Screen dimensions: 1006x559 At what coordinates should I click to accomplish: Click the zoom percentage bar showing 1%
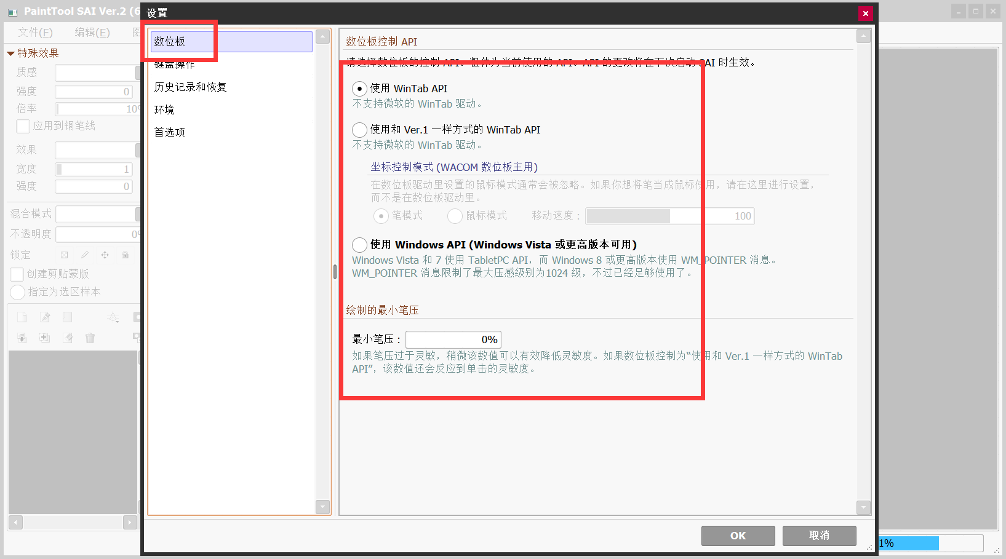click(931, 544)
